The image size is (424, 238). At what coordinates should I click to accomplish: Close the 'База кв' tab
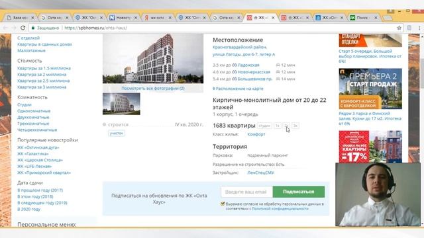32,18
